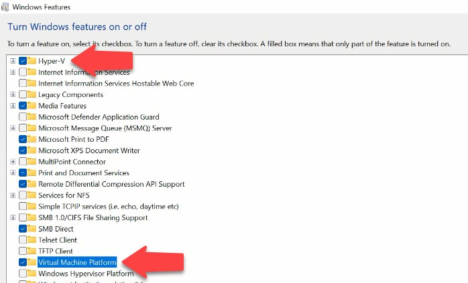Click the TFTP Client folder icon
This screenshot has height=283, width=468.
coord(32,251)
